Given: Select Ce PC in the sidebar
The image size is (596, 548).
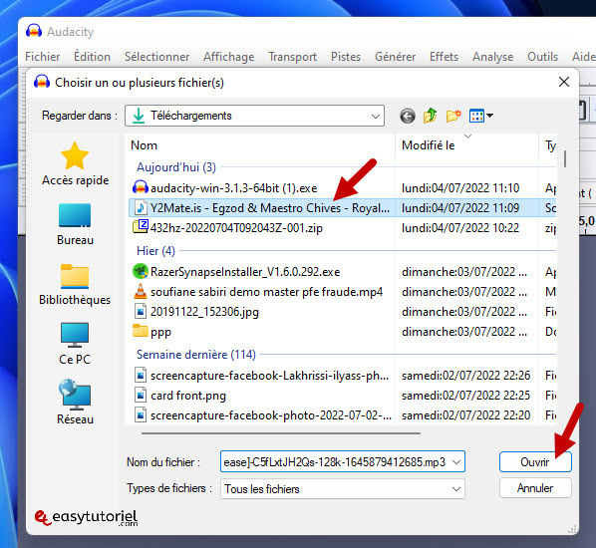Looking at the screenshot, I should [75, 344].
